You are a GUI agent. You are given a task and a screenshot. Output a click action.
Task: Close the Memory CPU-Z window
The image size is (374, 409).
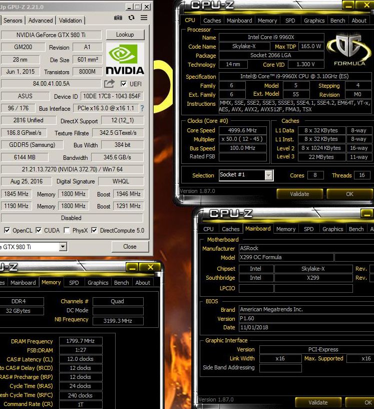tap(150, 267)
